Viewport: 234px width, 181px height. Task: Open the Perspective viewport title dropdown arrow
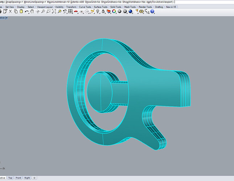click(x=7, y=18)
